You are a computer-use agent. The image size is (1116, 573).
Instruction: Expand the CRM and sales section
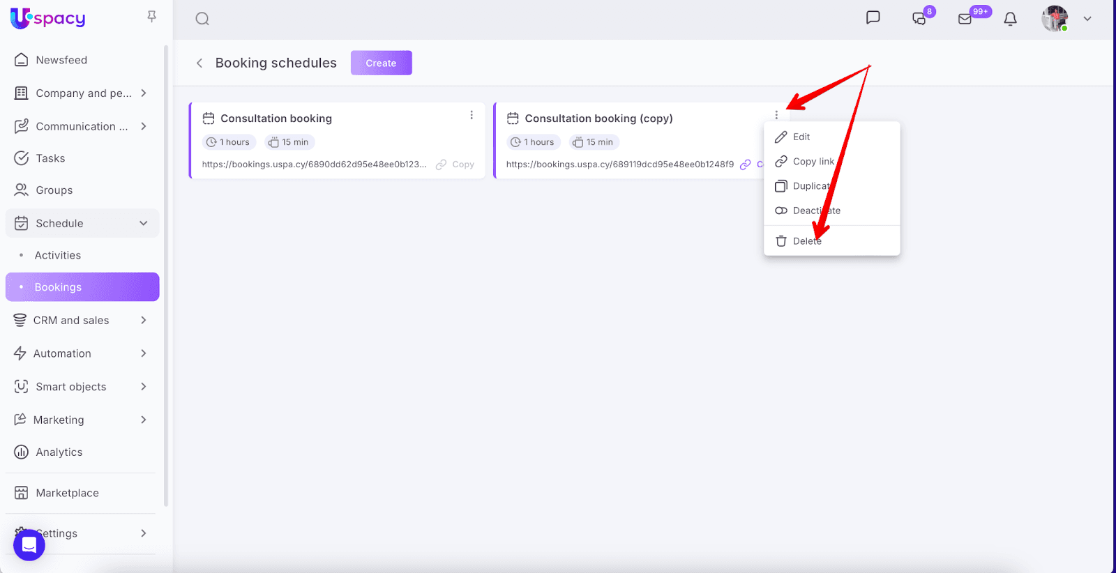click(x=143, y=320)
